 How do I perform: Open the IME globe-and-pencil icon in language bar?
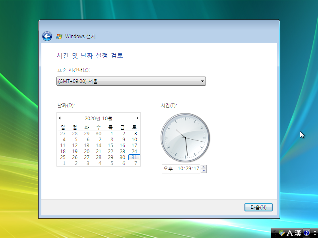[x=282, y=233]
